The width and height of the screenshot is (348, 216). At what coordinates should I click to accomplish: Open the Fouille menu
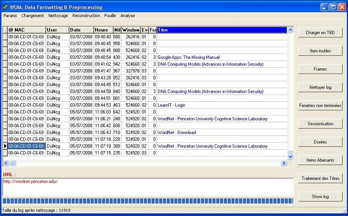pyautogui.click(x=110, y=16)
